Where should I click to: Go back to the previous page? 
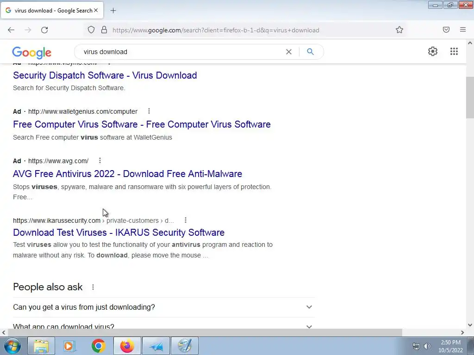click(x=11, y=30)
